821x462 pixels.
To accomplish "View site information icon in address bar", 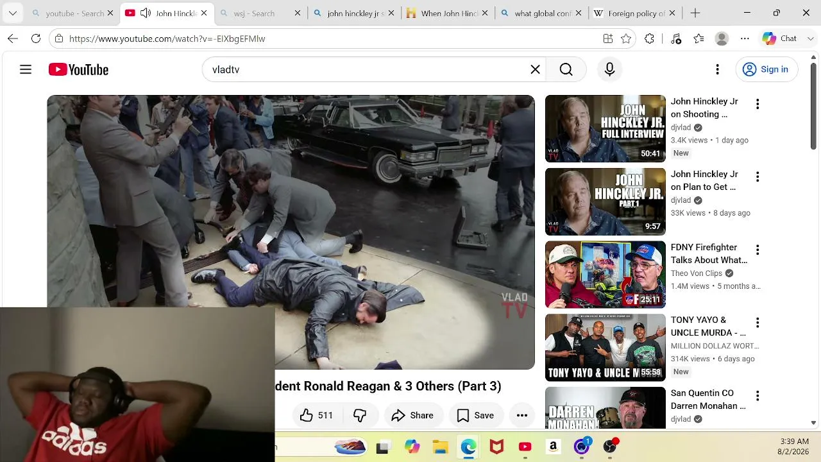I will point(59,38).
